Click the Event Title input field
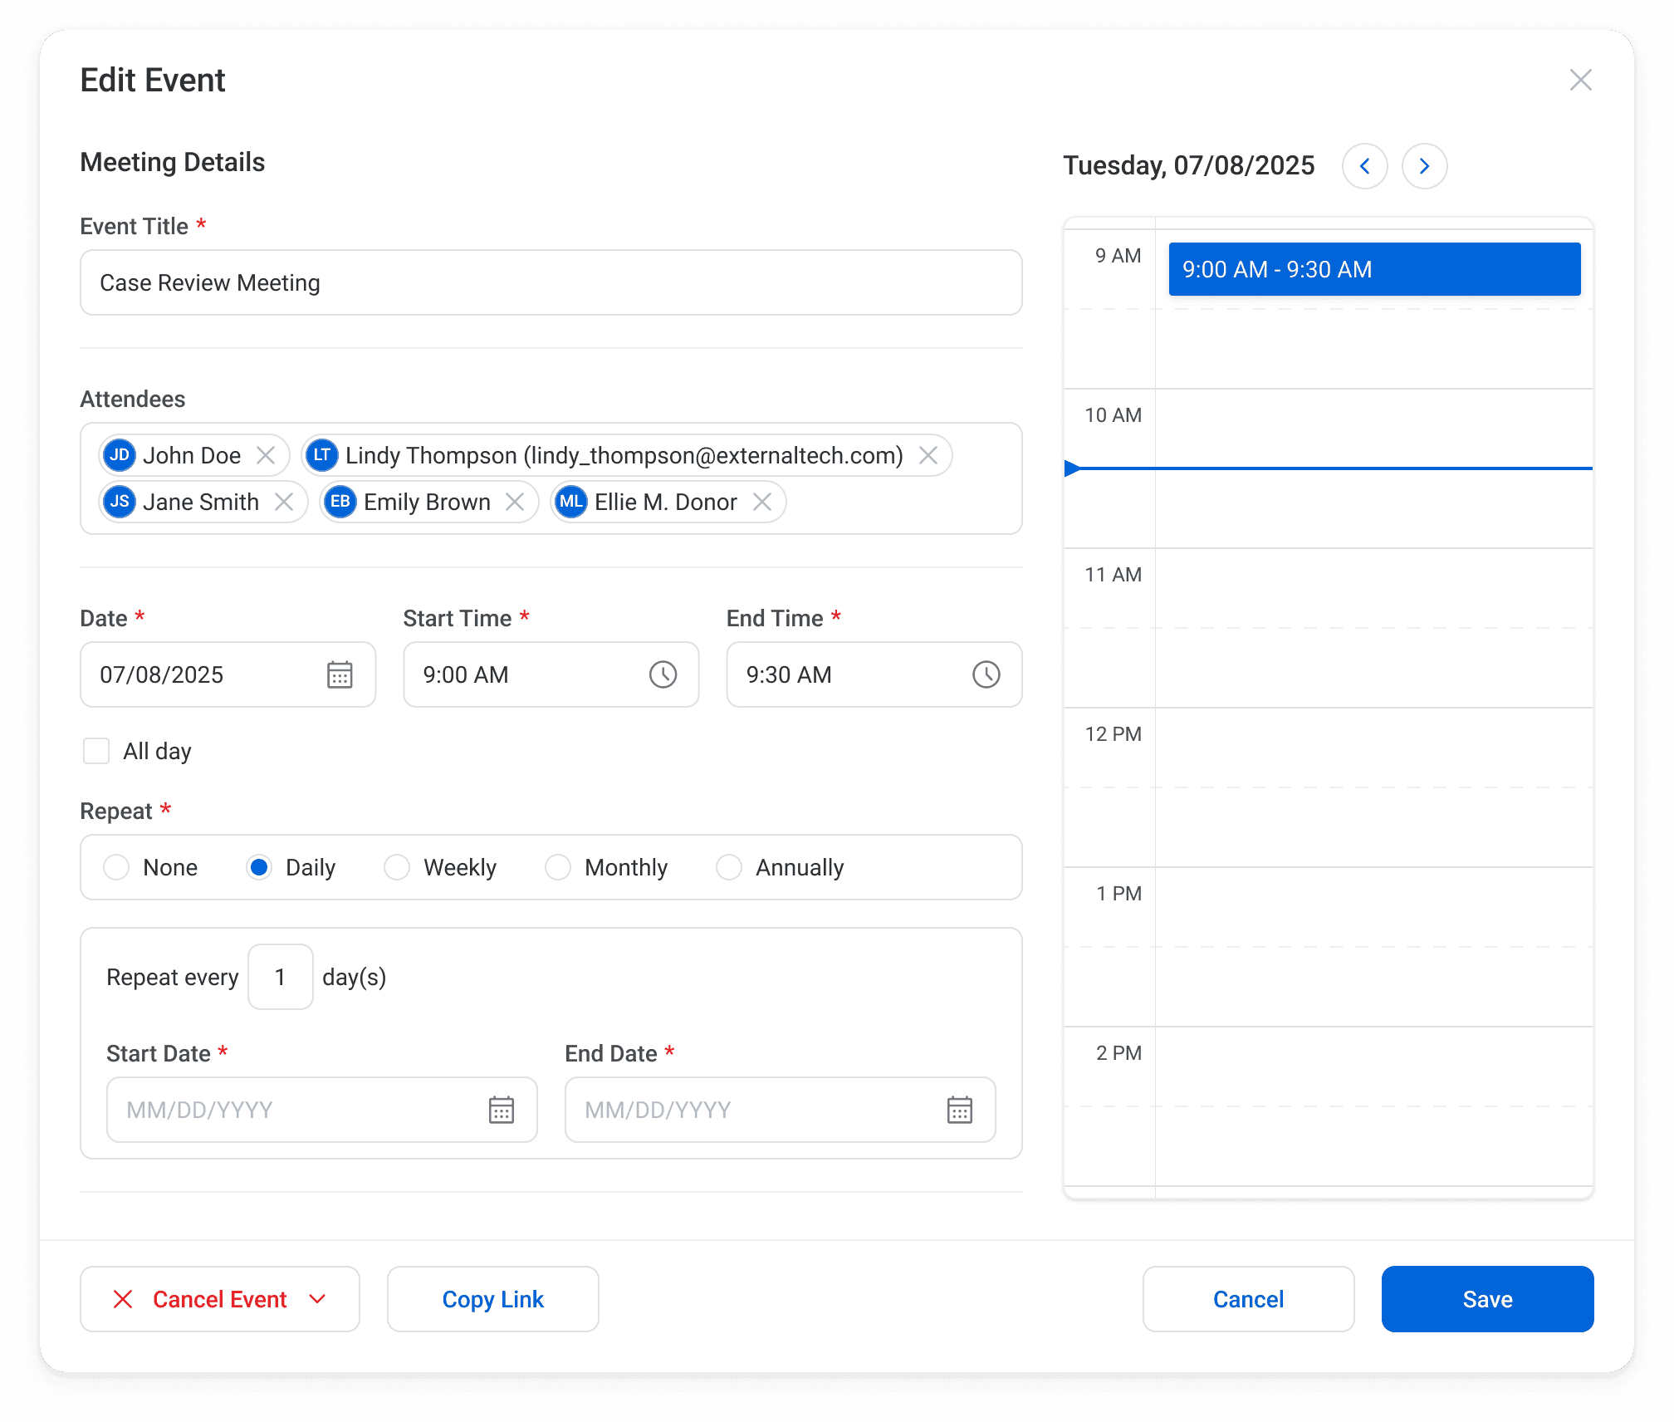 tap(551, 282)
